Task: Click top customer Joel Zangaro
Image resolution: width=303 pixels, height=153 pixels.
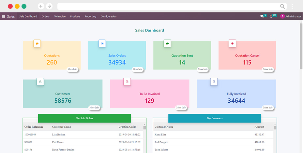Action: coord(161,142)
